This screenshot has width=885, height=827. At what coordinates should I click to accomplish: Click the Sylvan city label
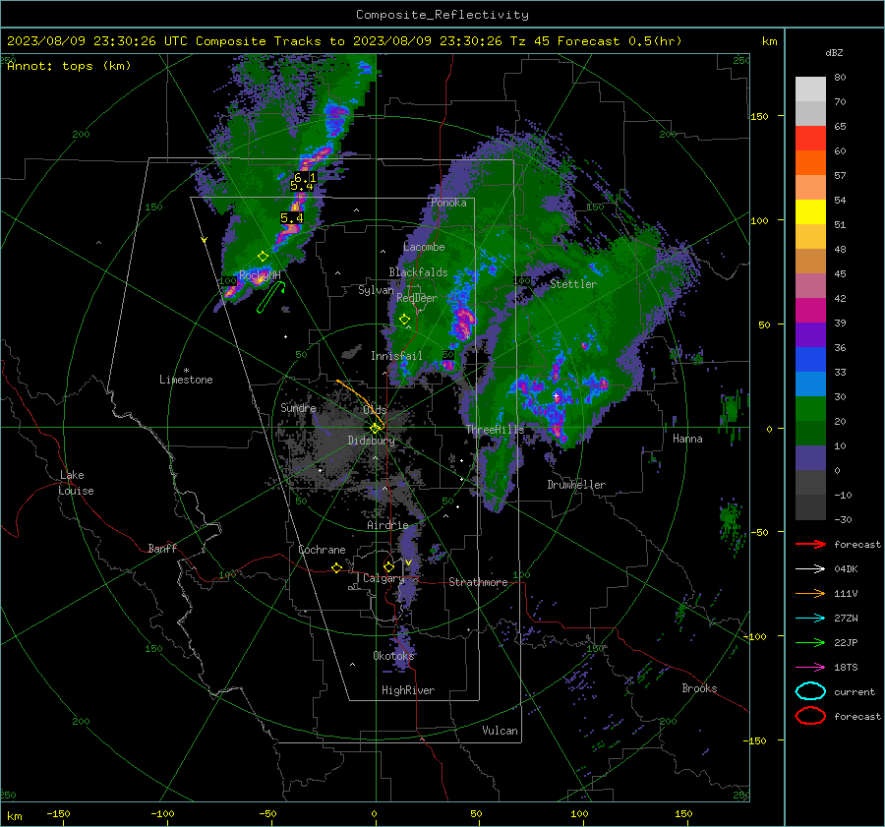pyautogui.click(x=376, y=290)
